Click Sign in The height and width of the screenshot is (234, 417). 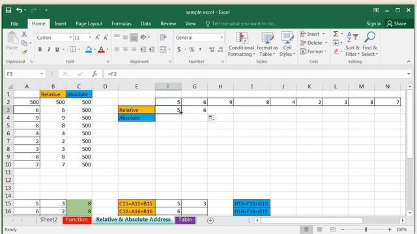coord(373,23)
